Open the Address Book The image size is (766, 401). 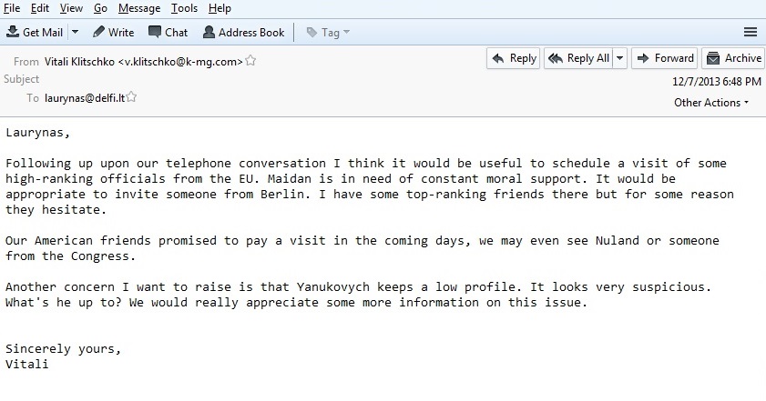[x=243, y=32]
